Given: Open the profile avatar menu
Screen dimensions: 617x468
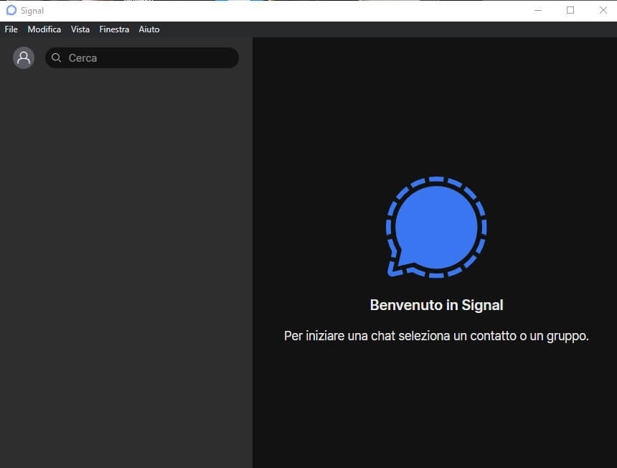Looking at the screenshot, I should (24, 58).
